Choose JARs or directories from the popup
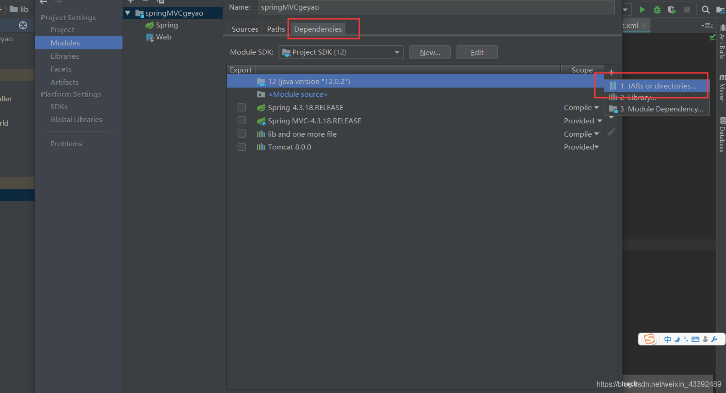Image resolution: width=726 pixels, height=393 pixels. pyautogui.click(x=657, y=86)
